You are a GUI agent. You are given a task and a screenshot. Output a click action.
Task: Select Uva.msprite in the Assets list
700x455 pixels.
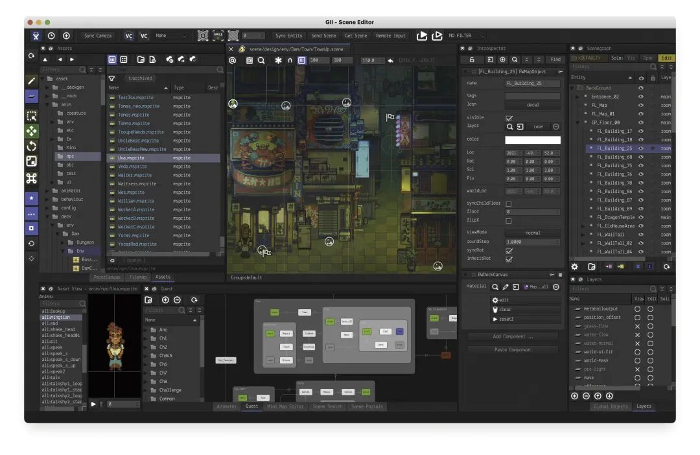(163, 158)
